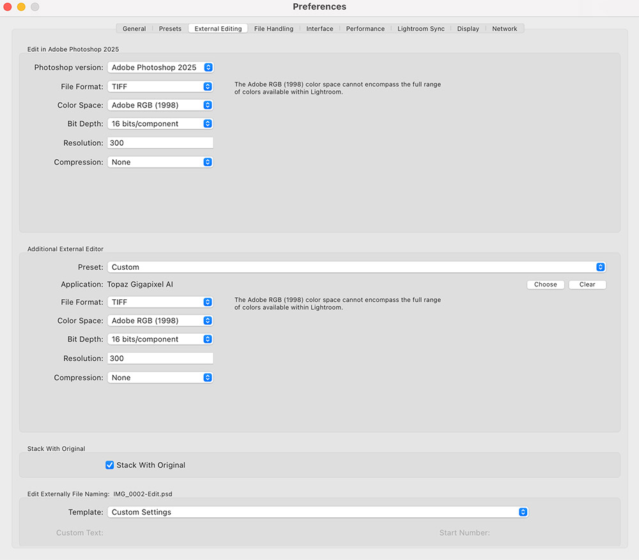
Task: Open the General preferences tab
Action: 134,28
